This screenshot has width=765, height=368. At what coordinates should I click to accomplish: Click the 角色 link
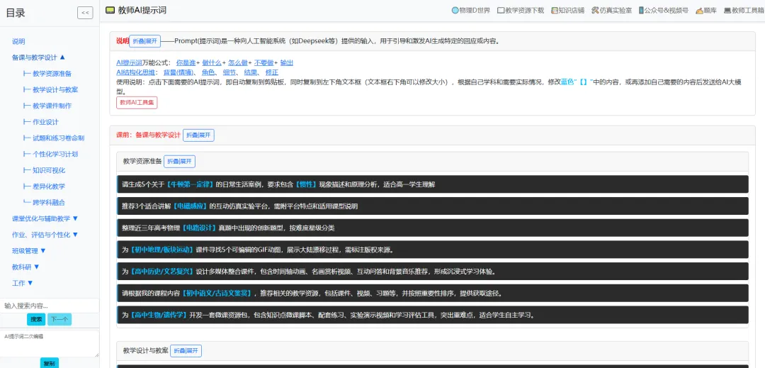pos(208,72)
